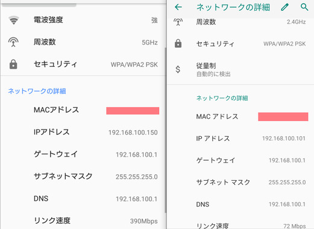Viewport: 314px width, 229px height.
Task: Select the 390Mbps link speed row
Action: click(x=83, y=221)
